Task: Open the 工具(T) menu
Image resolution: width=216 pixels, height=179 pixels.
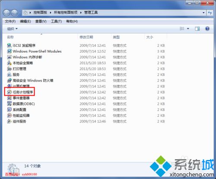Action: point(56,22)
